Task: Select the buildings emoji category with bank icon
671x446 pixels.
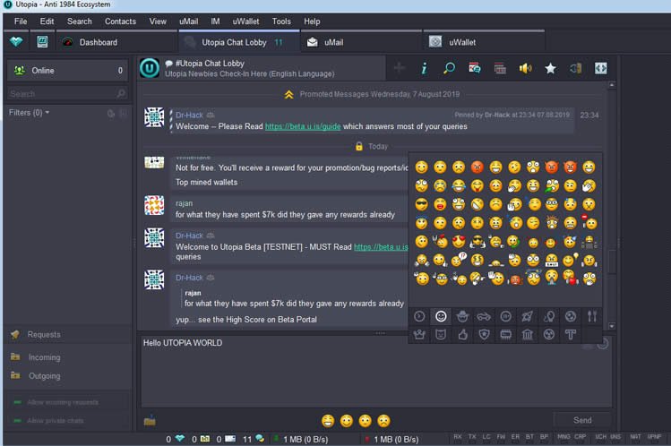Action: [x=528, y=335]
